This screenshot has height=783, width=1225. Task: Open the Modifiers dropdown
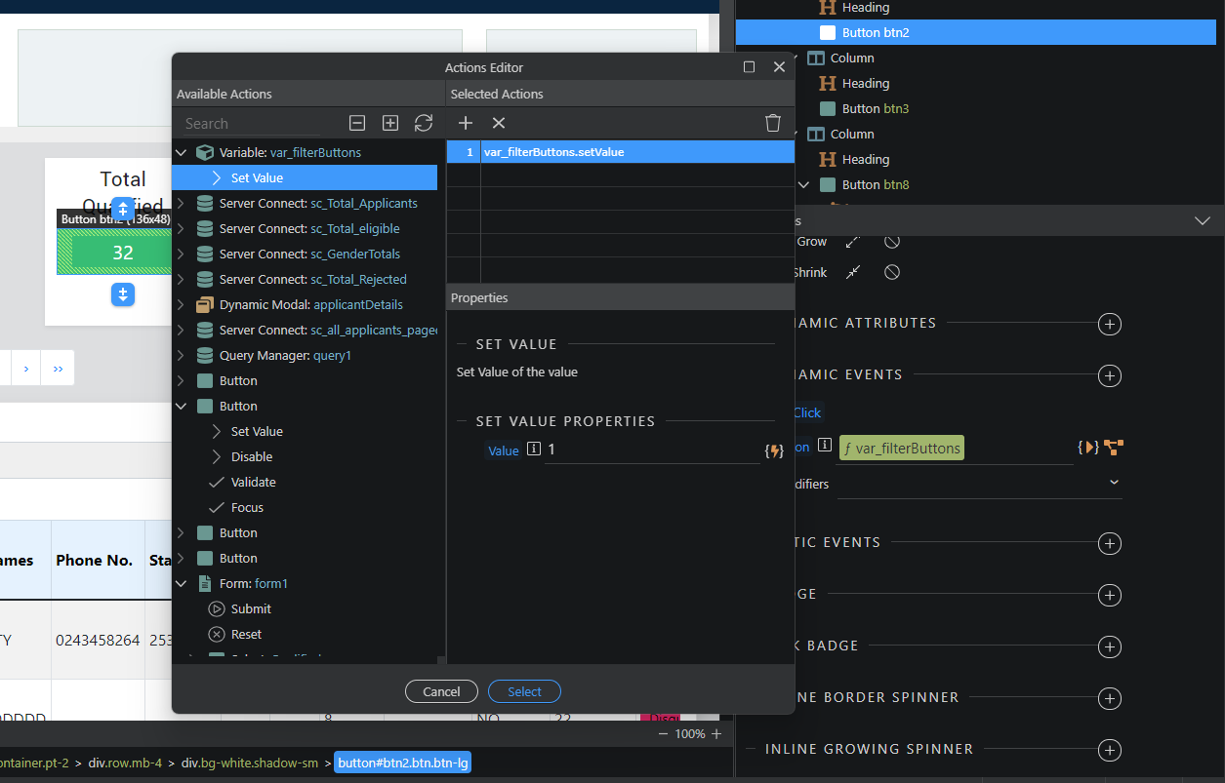(x=1115, y=483)
